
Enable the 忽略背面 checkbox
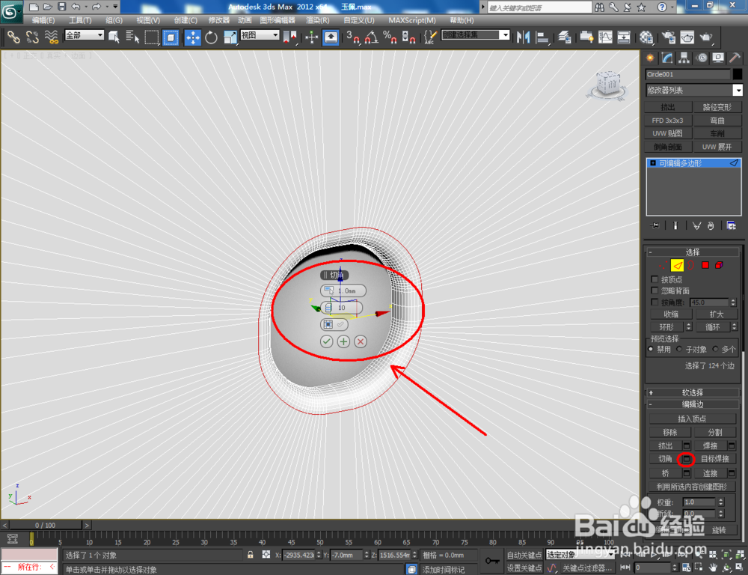(x=654, y=290)
